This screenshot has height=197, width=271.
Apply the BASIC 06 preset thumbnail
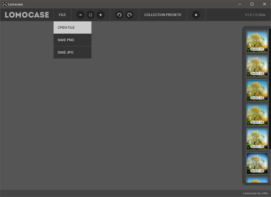click(257, 163)
